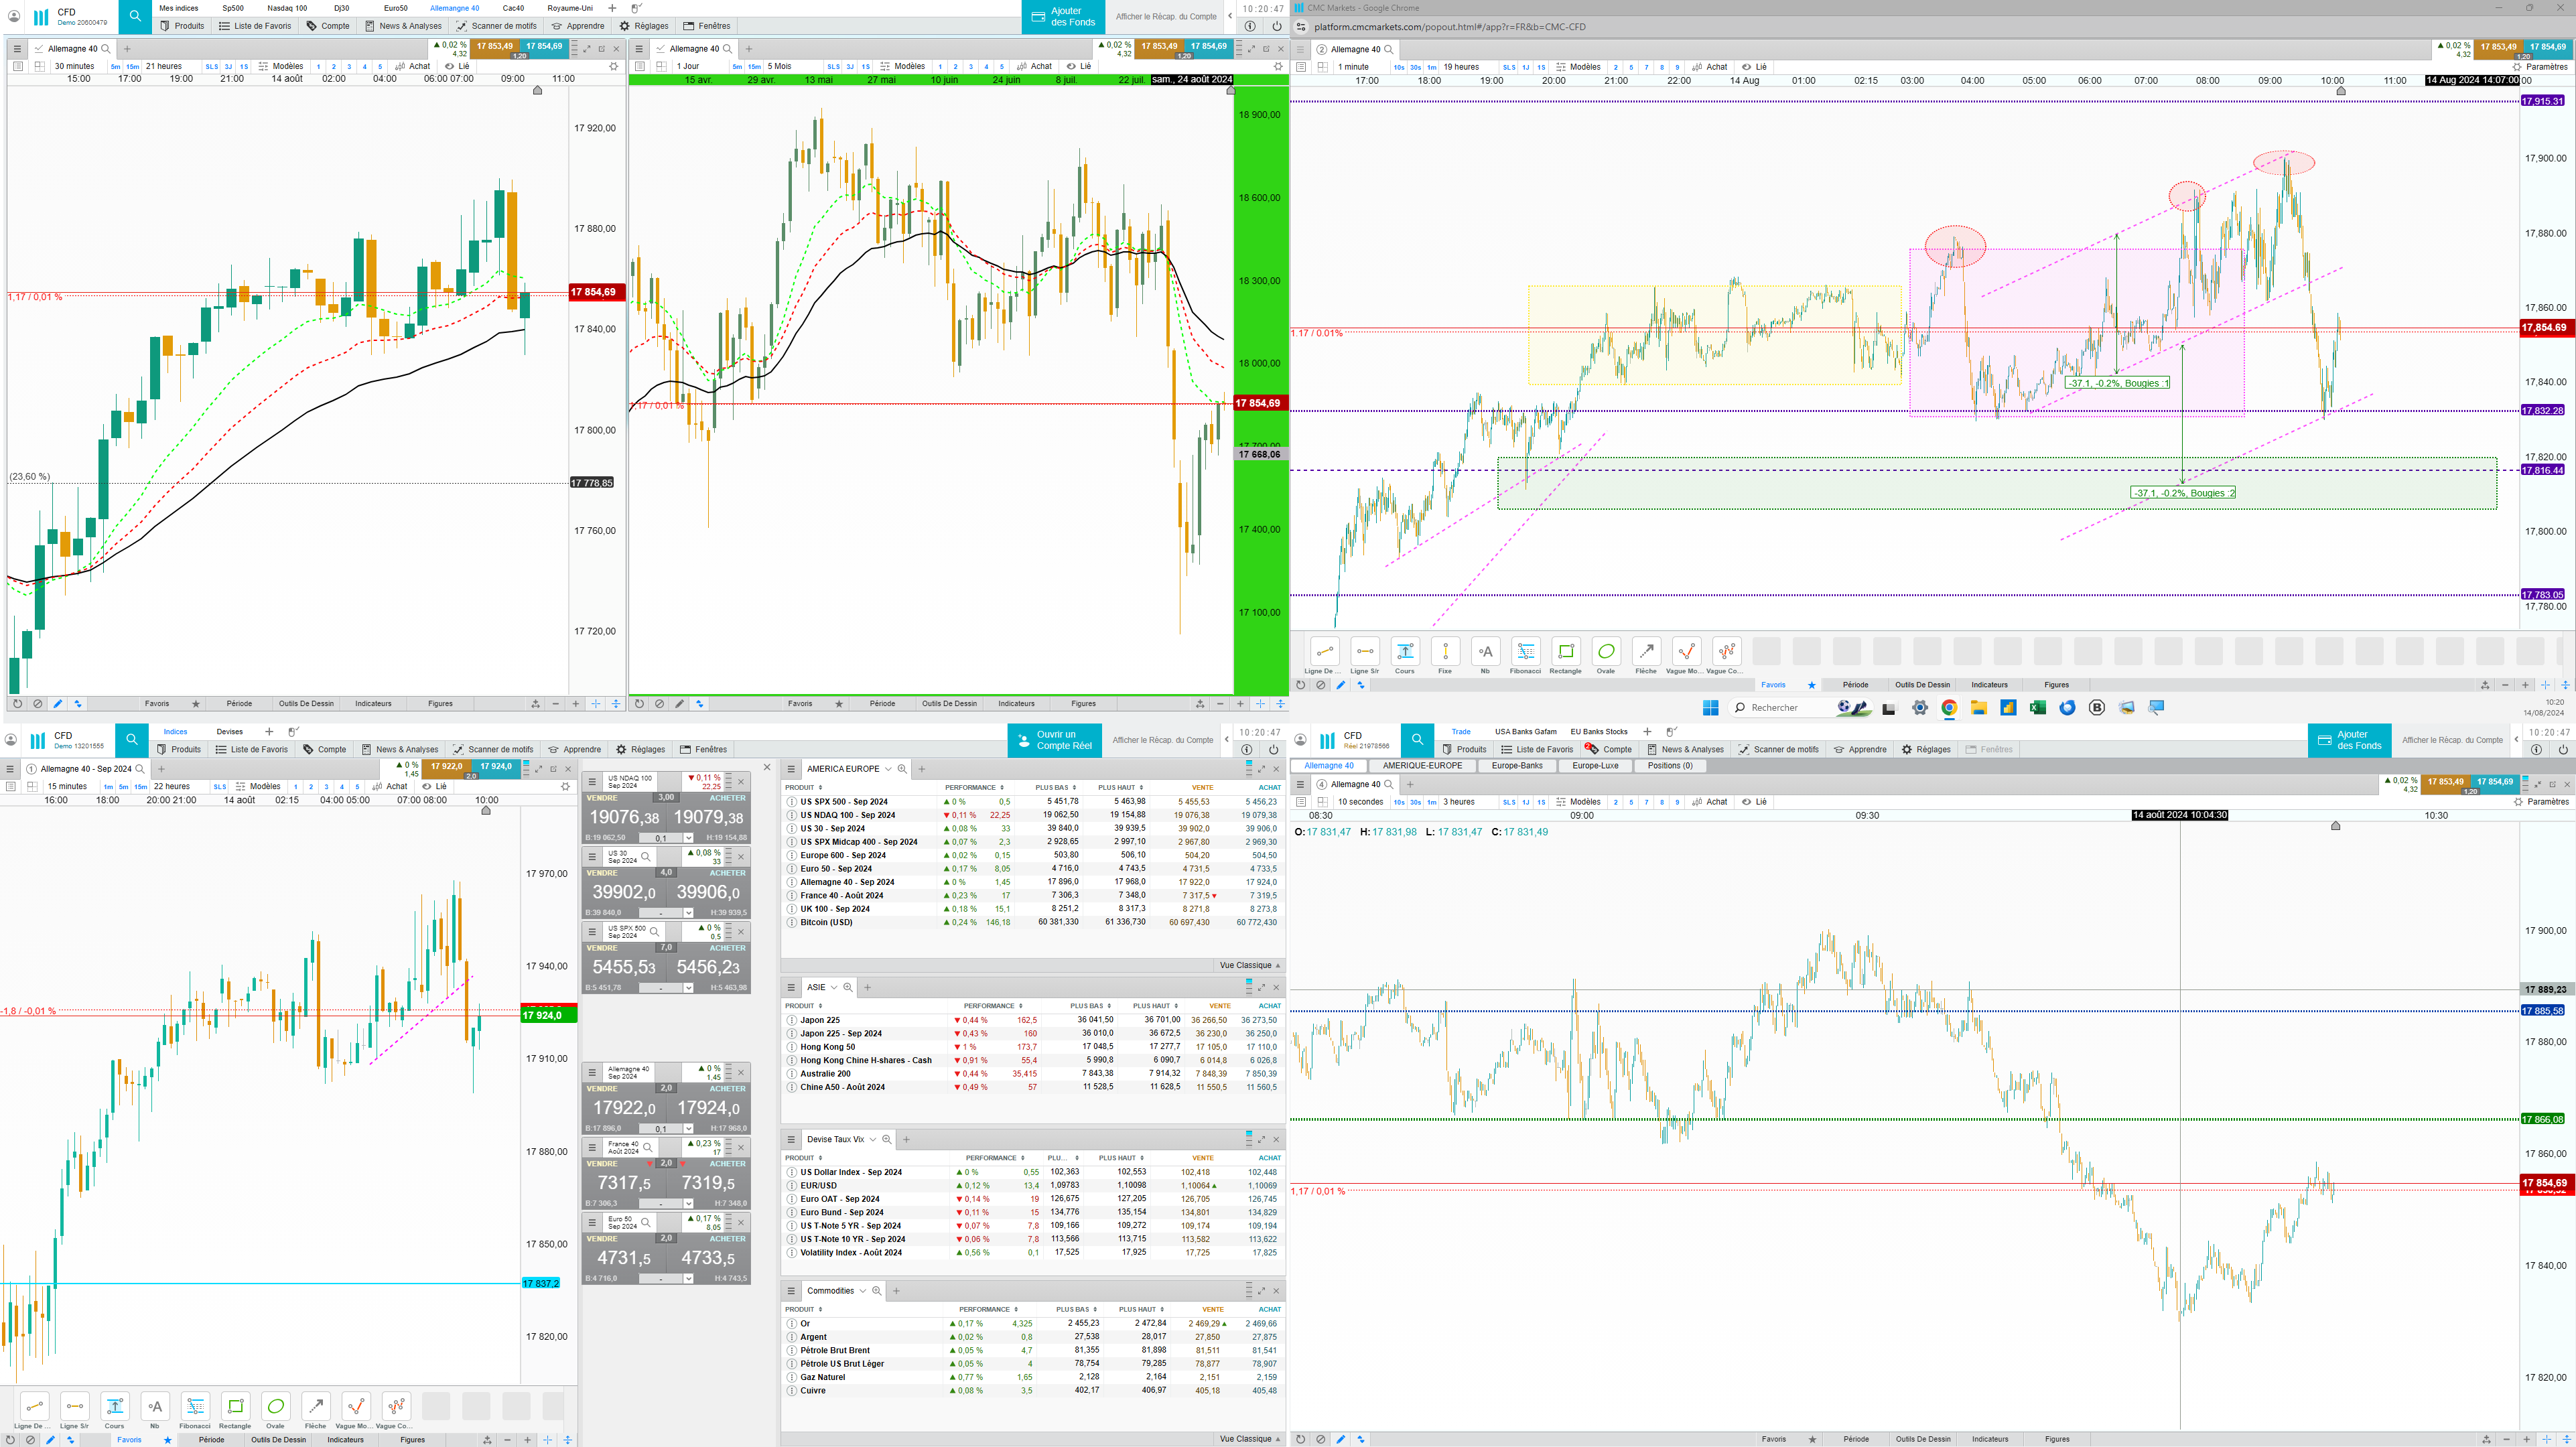Image resolution: width=2576 pixels, height=1447 pixels.
Task: Click the options dots beside Bitcoin (USD)
Action: (x=792, y=922)
